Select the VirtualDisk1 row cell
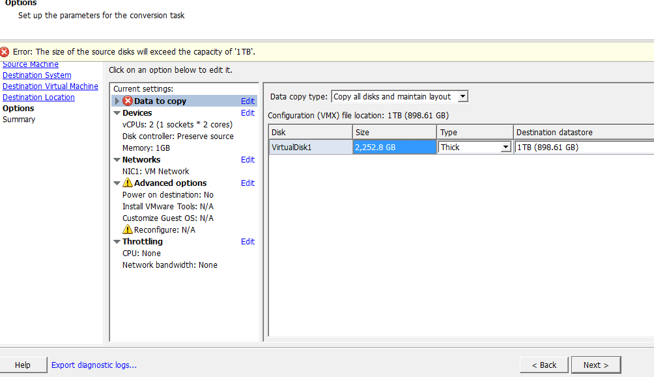654x377 pixels. coord(311,148)
